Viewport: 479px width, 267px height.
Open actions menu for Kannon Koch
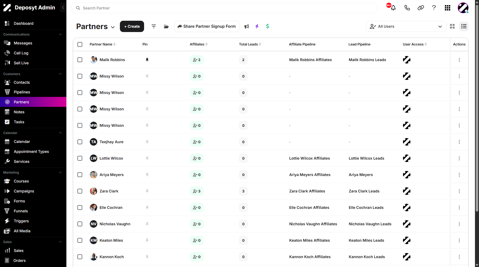(x=459, y=257)
